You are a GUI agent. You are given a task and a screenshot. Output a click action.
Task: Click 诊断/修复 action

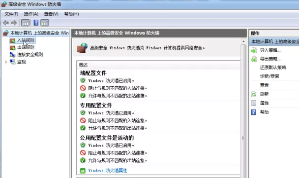pyautogui.click(x=269, y=76)
